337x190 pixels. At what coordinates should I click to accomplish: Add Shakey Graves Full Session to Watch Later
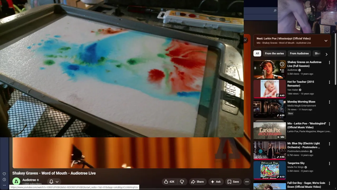point(282,64)
